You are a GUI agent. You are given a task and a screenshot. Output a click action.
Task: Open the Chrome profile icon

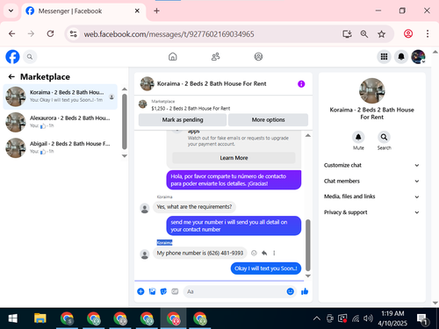[x=408, y=34]
